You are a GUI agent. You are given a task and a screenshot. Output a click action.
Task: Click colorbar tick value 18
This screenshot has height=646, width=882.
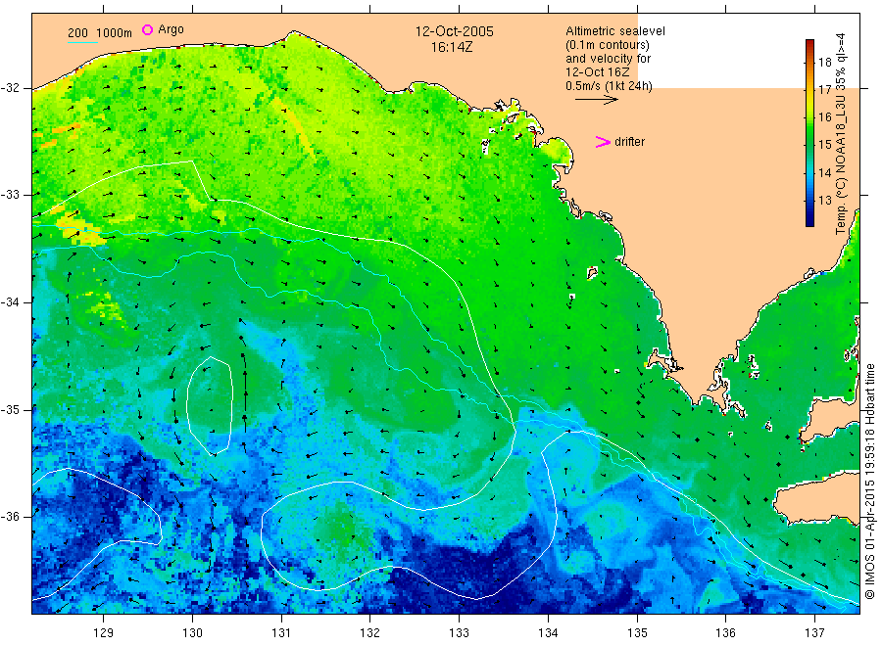pos(824,62)
